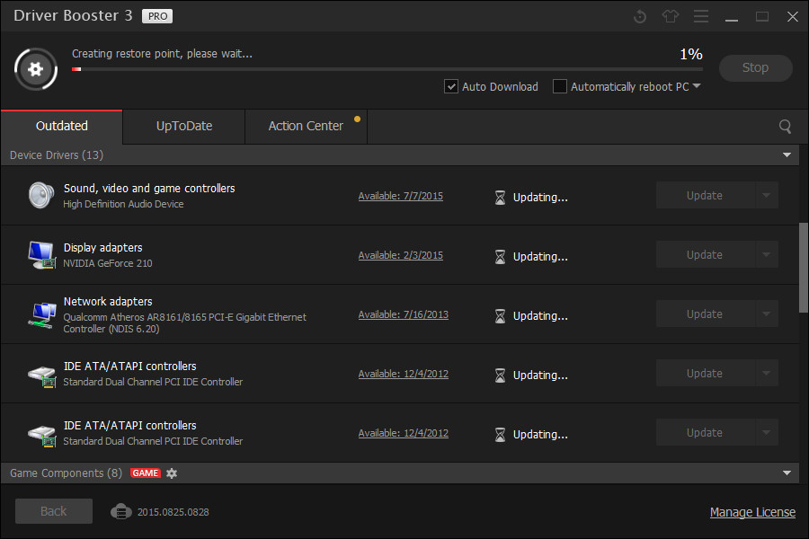809x539 pixels.
Task: Click the High Definition Audio Device speaker icon
Action: (41, 195)
